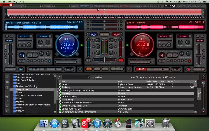The width and height of the screenshot is (209, 131).
Task: Select the 80's New Wave folder
Action: [x=24, y=77]
